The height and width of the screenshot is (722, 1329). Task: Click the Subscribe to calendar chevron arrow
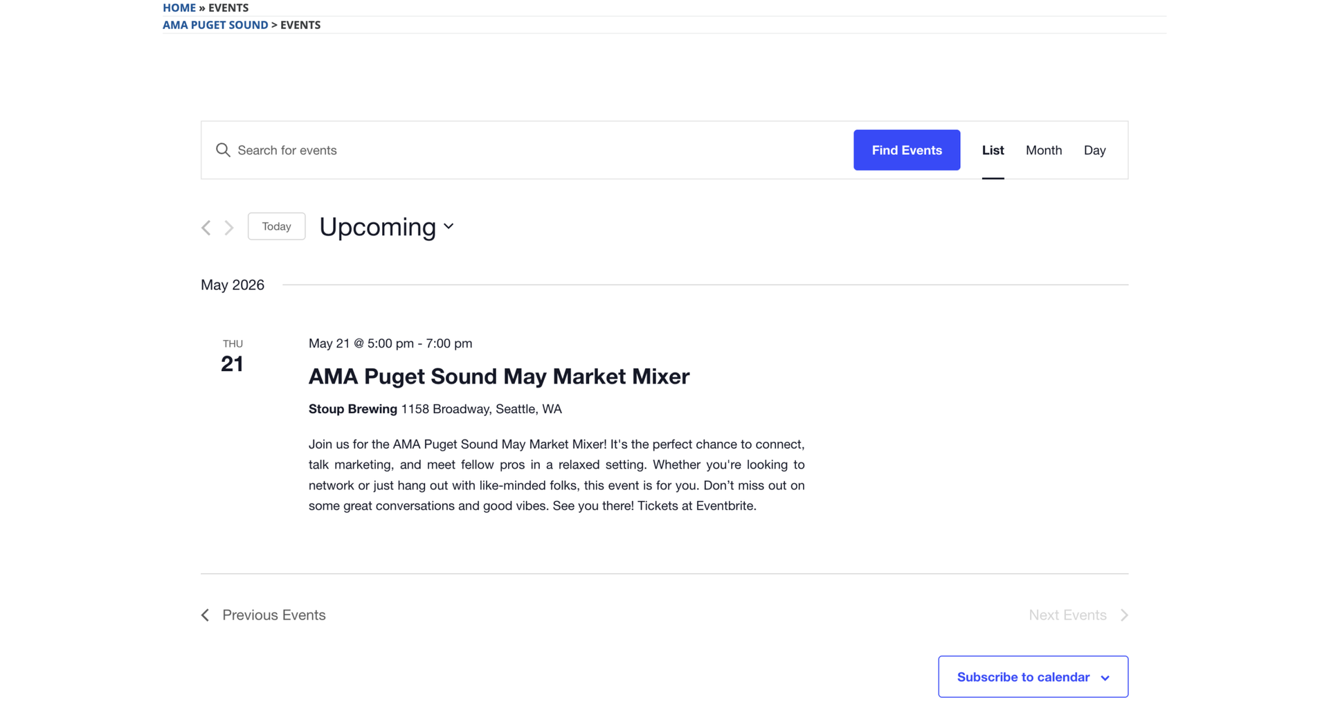[1105, 678]
